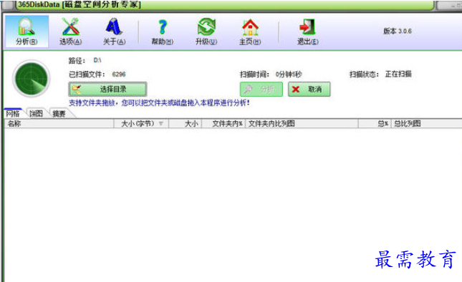
Task: Click the path value D:\
Action: 97,60
